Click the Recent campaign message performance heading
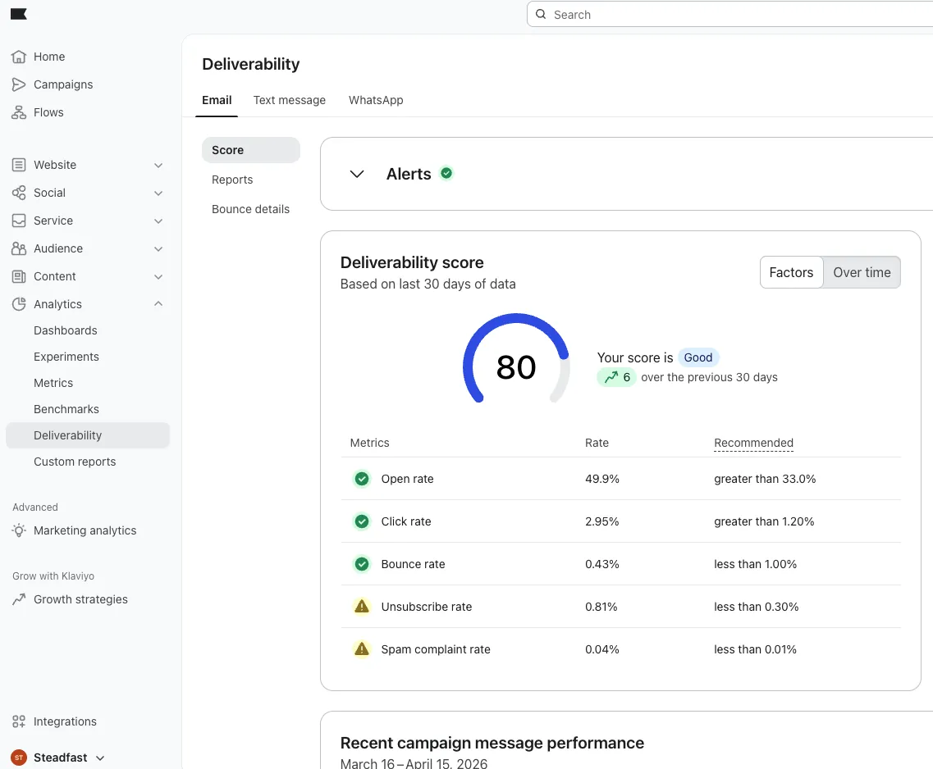Viewport: 933px width, 769px height. 492,743
